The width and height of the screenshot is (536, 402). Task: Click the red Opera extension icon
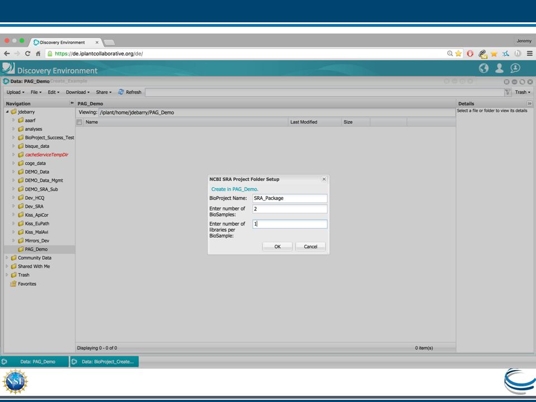click(x=470, y=54)
